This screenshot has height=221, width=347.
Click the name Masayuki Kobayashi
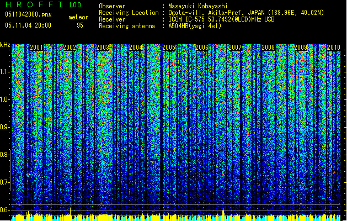(198, 6)
